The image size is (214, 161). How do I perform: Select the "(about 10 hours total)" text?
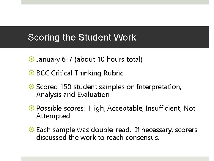(109, 60)
